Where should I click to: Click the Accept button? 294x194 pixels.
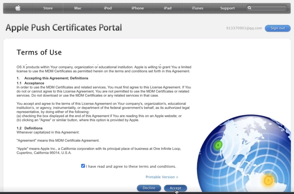point(175,188)
